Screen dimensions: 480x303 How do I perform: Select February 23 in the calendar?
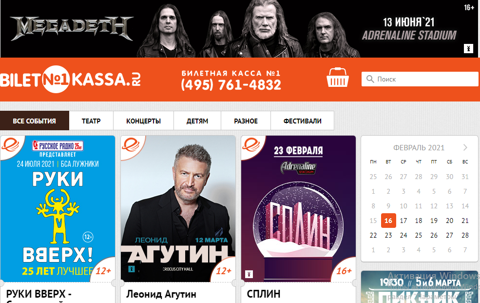(x=388, y=235)
